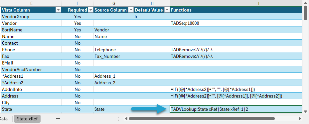
Task: Open the Required column filter dropdown
Action: 90,10
